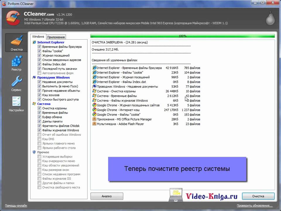281x211 pixels.
Task: Click the Сведения об удаленных файлах heading
Action: coord(114,60)
